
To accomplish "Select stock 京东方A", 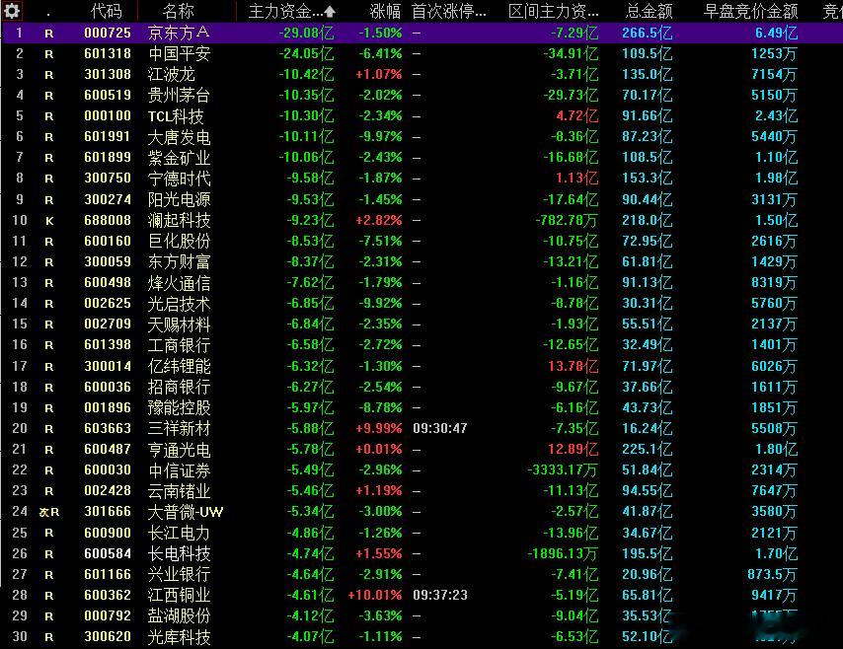I will pyautogui.click(x=179, y=33).
